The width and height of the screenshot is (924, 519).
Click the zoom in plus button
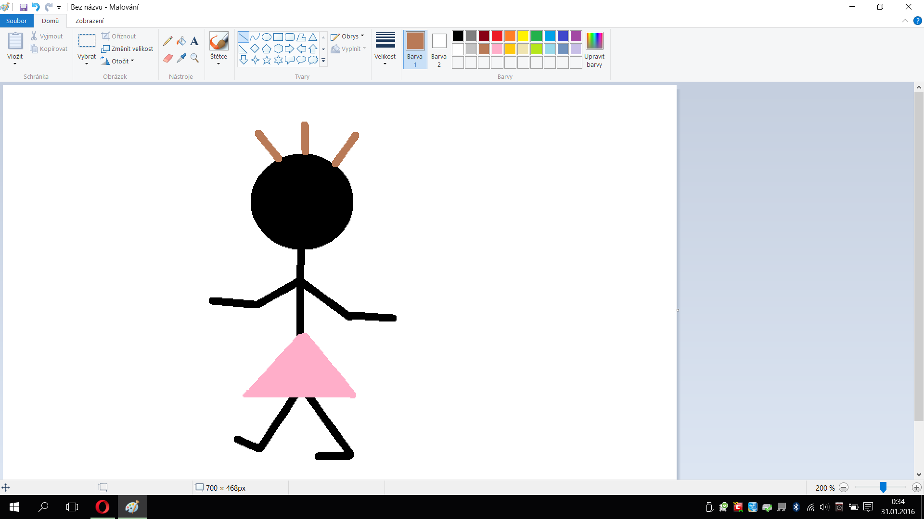point(916,488)
